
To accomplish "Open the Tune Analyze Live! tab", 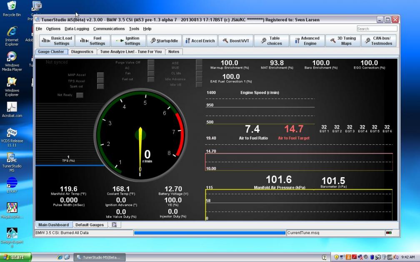I will pos(131,52).
